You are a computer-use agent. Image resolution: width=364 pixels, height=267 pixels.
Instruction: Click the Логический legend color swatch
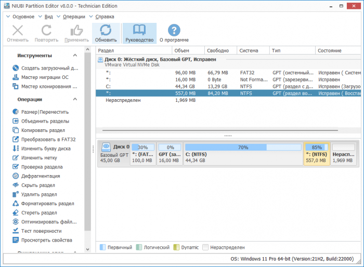click(139, 247)
